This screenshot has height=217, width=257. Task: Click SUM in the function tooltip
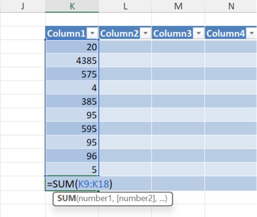66,198
